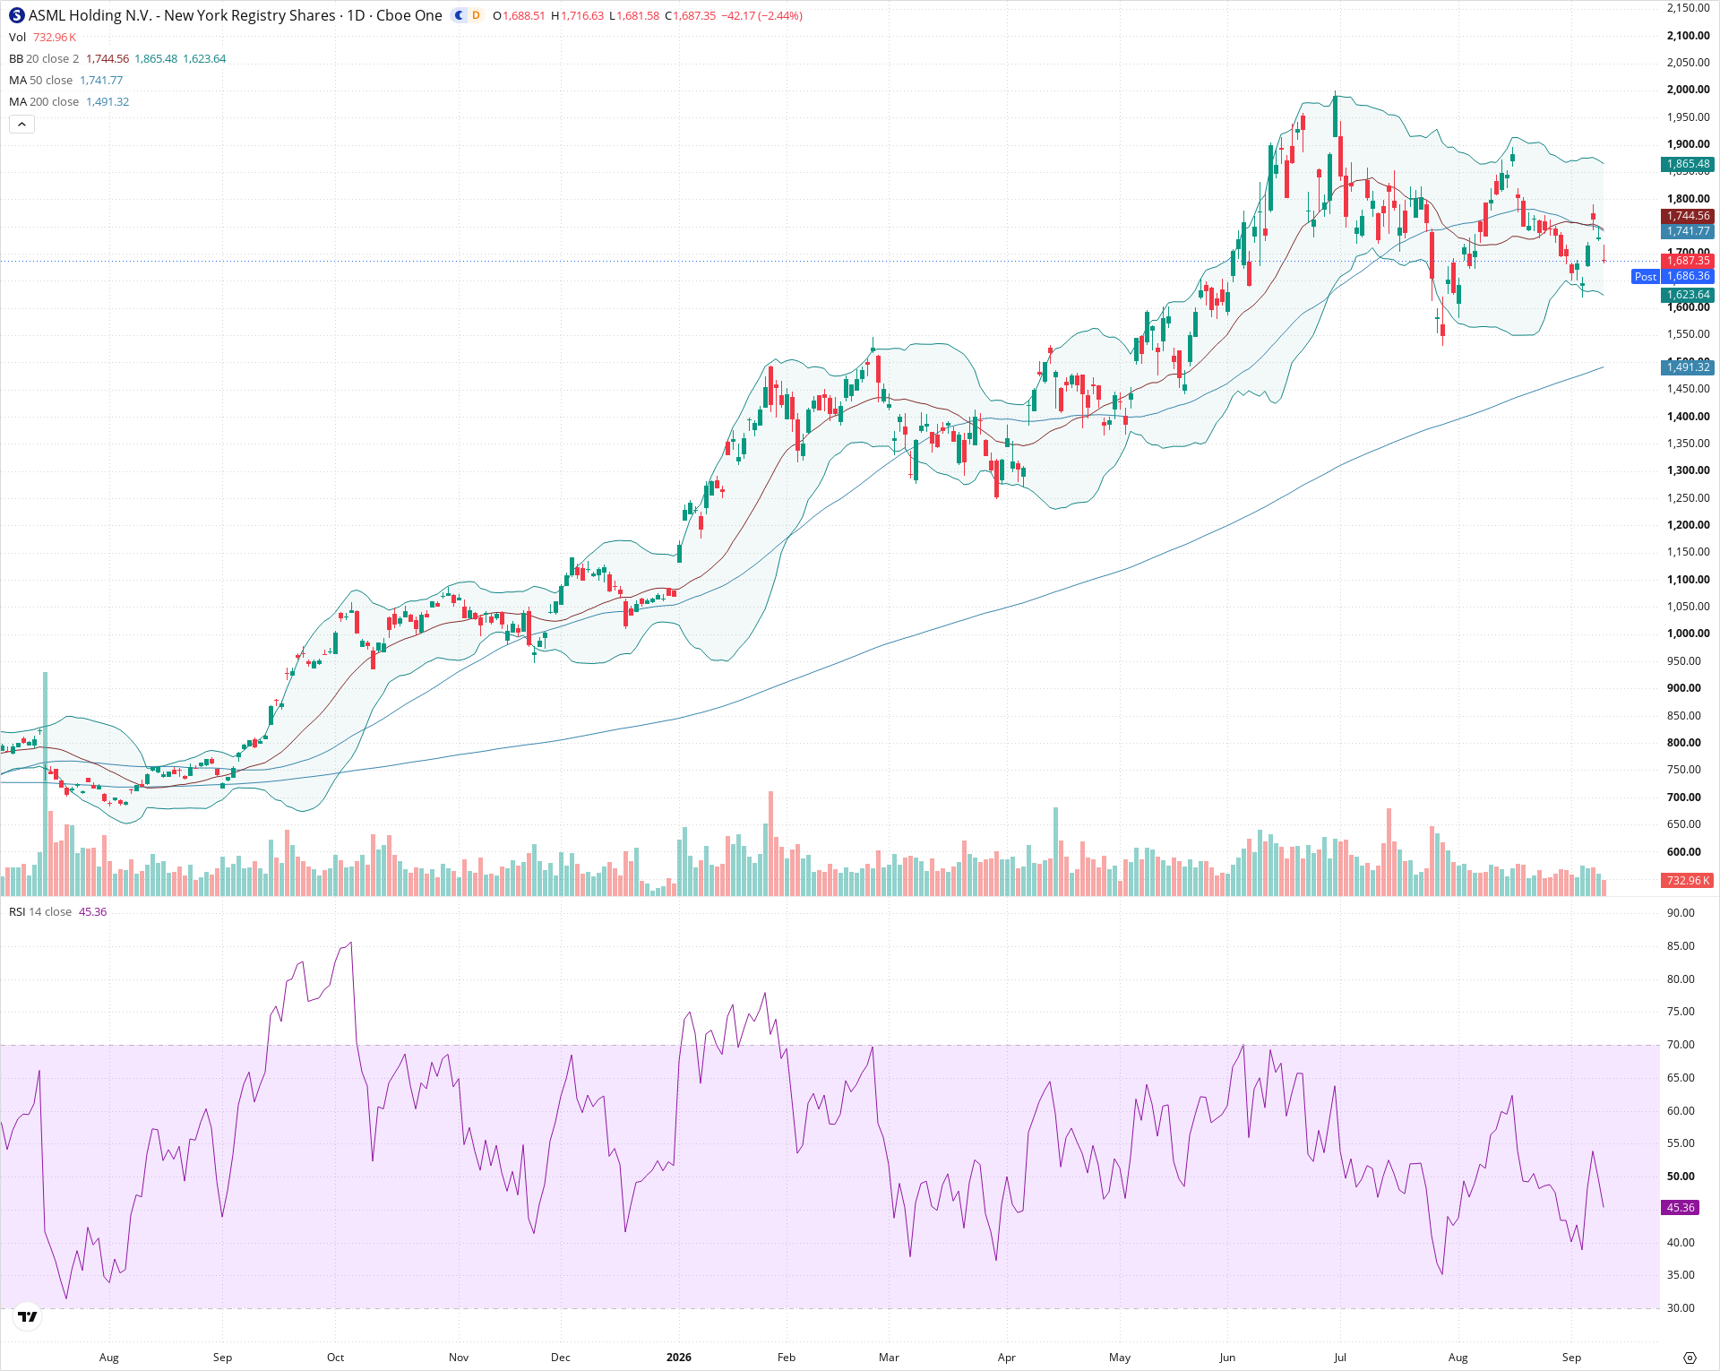Select the Vol indicator legend
The image size is (1720, 1371).
[x=18, y=37]
